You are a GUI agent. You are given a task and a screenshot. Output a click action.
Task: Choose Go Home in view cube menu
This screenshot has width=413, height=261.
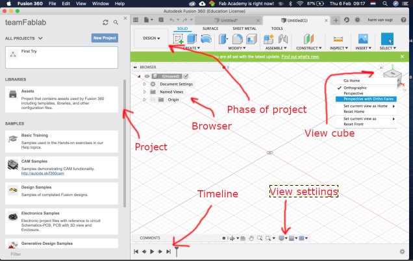tap(351, 81)
